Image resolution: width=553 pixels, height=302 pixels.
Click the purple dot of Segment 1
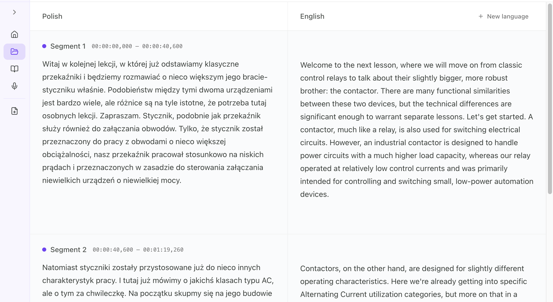pyautogui.click(x=44, y=46)
